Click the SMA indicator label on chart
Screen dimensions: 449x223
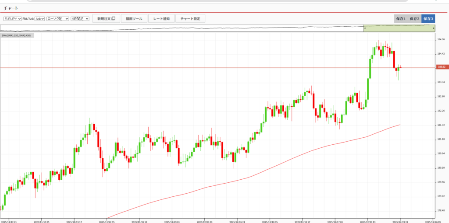pos(17,35)
